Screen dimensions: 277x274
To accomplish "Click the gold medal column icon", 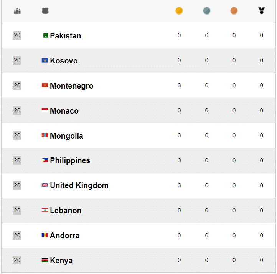I will click(x=179, y=11).
